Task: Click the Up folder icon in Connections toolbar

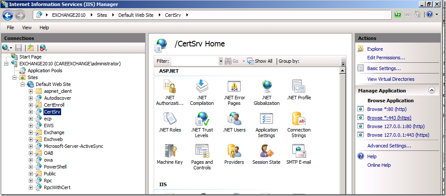Action: tap(31, 48)
